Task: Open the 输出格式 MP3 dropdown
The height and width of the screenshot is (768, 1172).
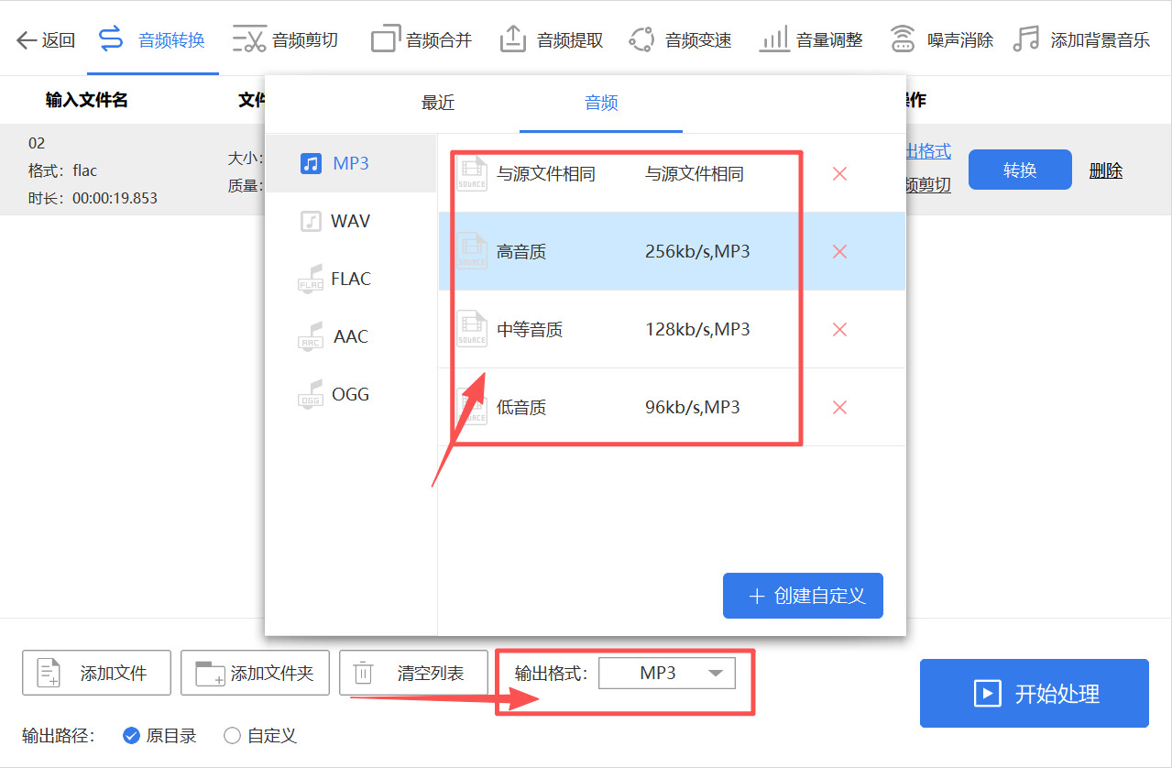Action: pos(667,673)
